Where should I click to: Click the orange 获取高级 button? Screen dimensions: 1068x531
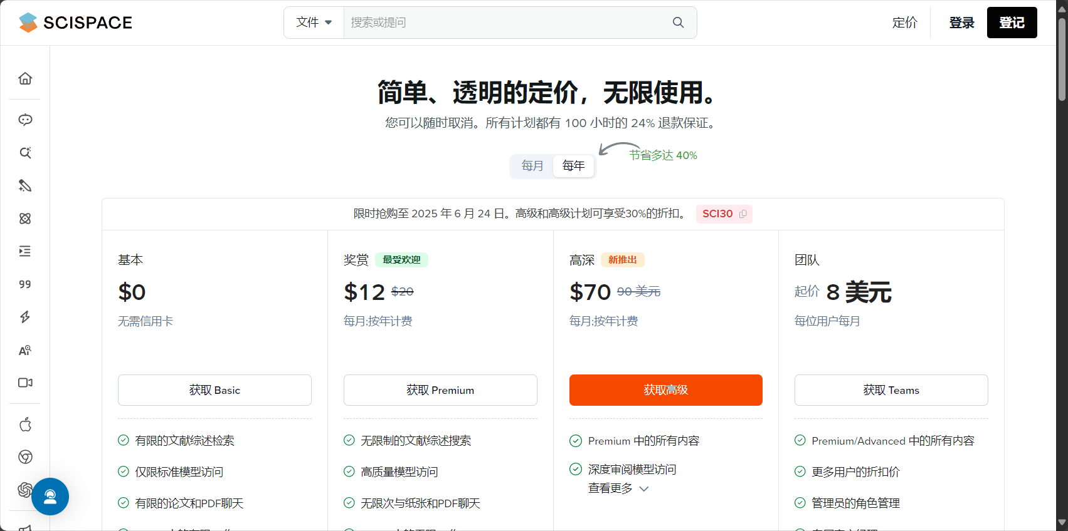pyautogui.click(x=665, y=390)
